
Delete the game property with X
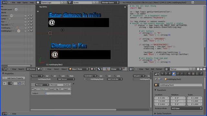click(x=23, y=83)
